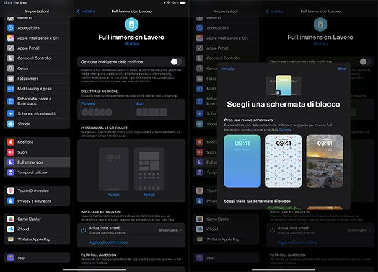Tap Aggiungi automazione in left screenshot
The image size is (378, 272).
pyautogui.click(x=108, y=242)
